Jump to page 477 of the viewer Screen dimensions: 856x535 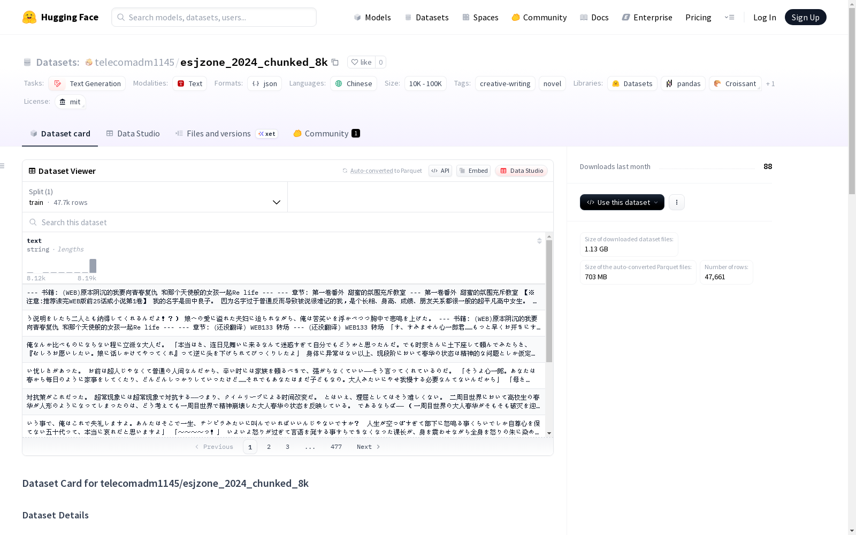pyautogui.click(x=336, y=447)
